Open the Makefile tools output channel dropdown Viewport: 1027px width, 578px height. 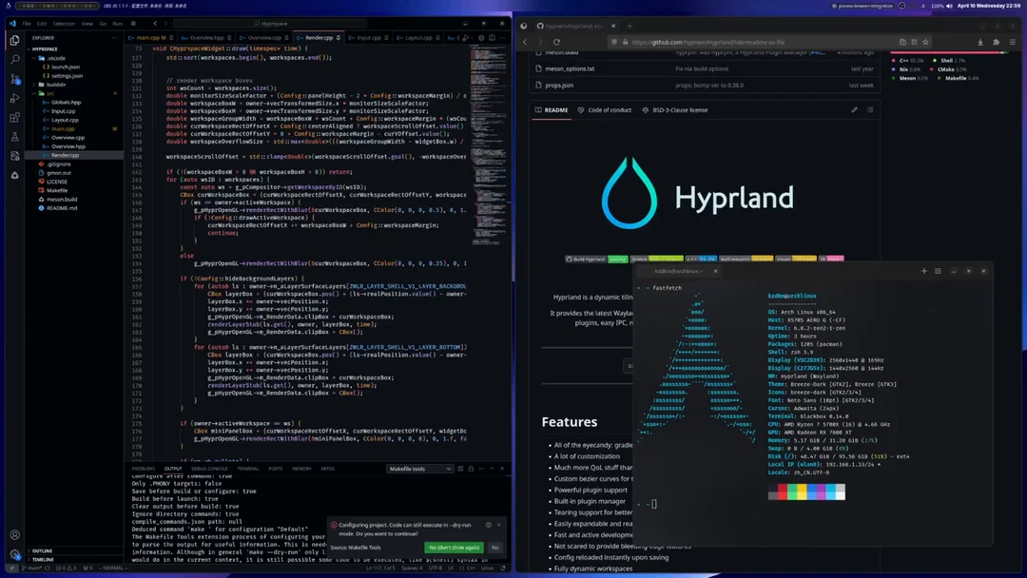pos(419,468)
